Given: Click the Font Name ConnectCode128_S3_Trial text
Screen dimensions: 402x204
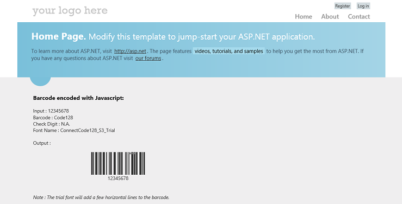Looking at the screenshot, I should (x=74, y=130).
